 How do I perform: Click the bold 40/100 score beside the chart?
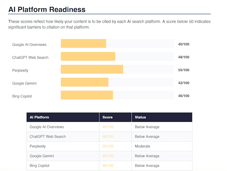[184, 44]
